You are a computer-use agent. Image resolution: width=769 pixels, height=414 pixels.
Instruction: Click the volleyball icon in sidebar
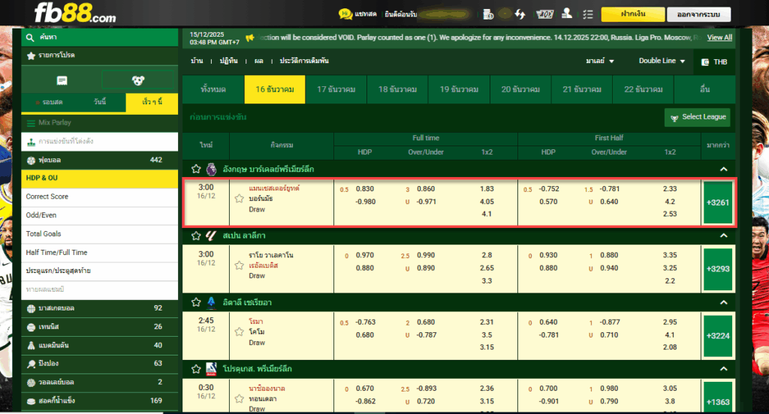pyautogui.click(x=31, y=382)
